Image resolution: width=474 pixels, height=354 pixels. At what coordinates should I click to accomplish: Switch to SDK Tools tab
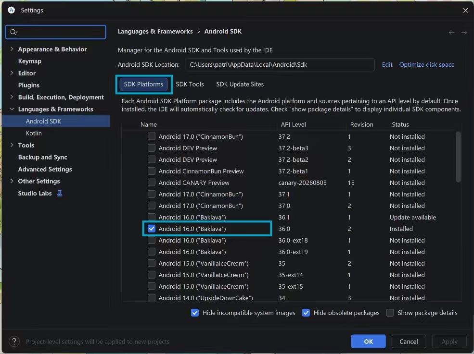click(x=190, y=84)
